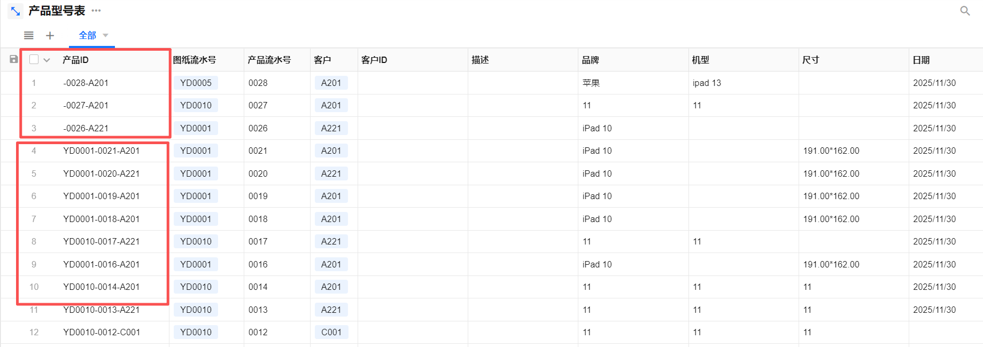Click the C001 customer tag in row 12

(331, 332)
